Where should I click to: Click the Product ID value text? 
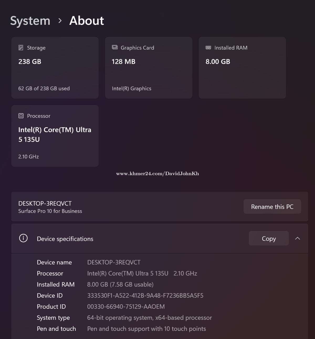click(126, 307)
